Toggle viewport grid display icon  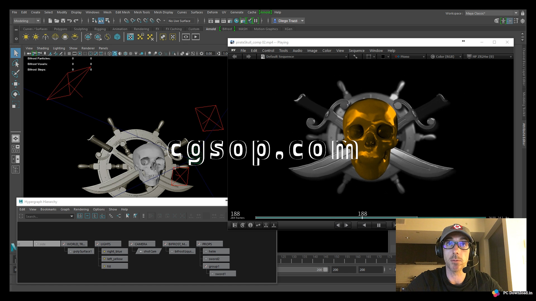(x=69, y=54)
